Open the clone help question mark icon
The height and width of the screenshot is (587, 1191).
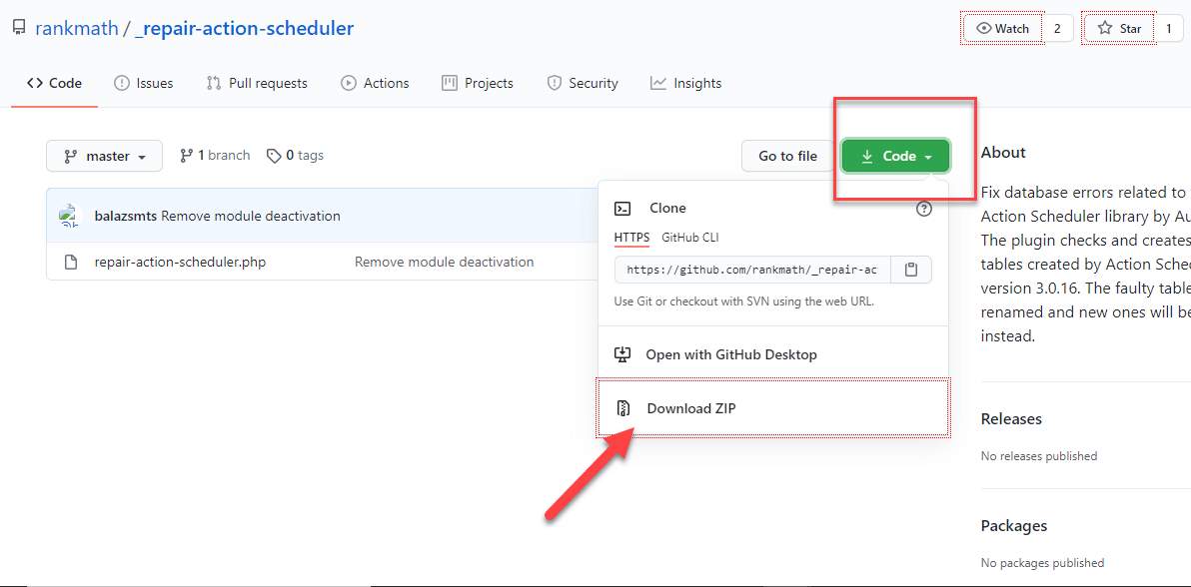coord(924,209)
